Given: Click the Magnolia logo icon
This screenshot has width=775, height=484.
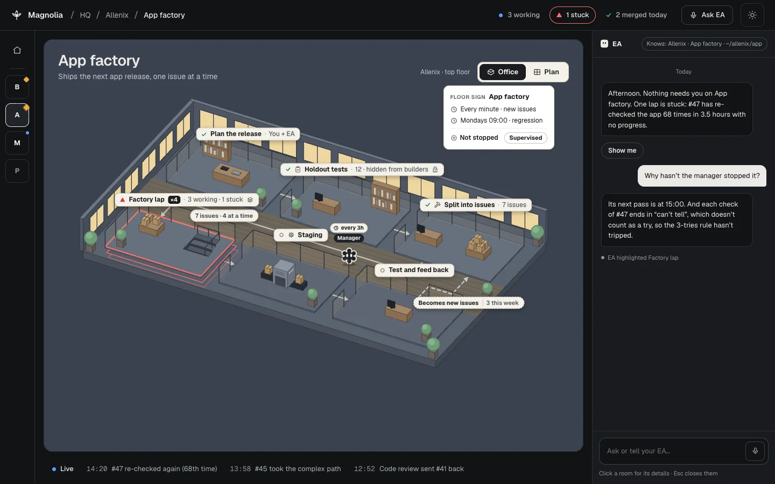Looking at the screenshot, I should click(x=17, y=15).
